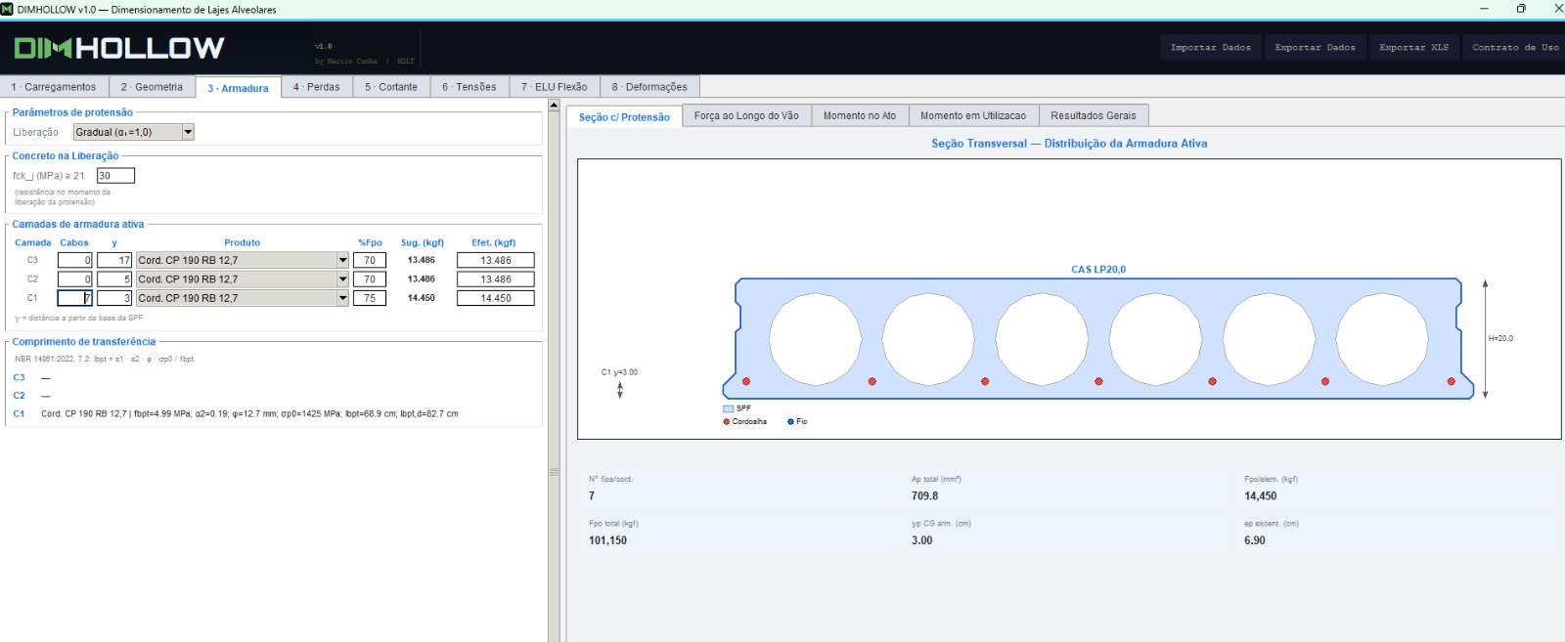Click the Ap total value 709.8
1565x642 pixels.
click(924, 496)
